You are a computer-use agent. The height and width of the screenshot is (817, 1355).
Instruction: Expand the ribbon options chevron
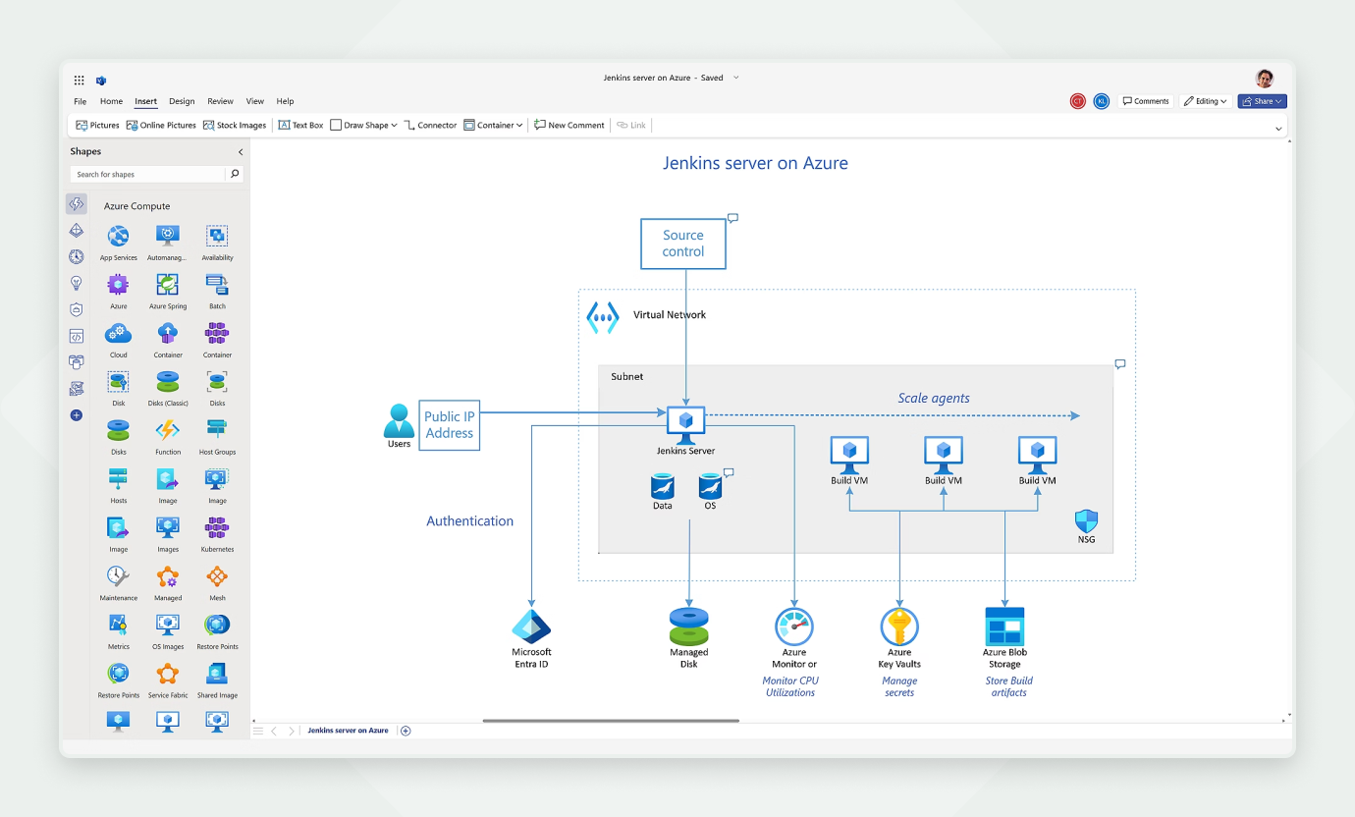(x=1278, y=129)
